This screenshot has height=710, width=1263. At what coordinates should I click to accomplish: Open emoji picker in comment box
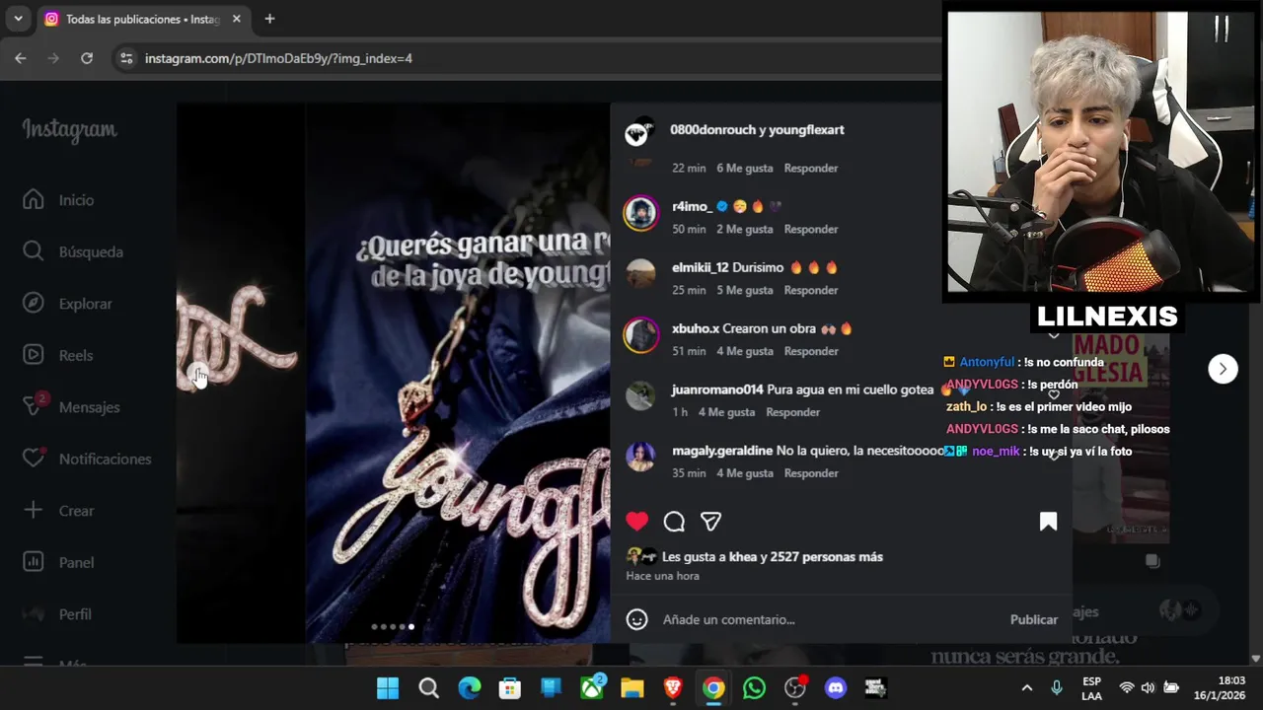pyautogui.click(x=637, y=619)
